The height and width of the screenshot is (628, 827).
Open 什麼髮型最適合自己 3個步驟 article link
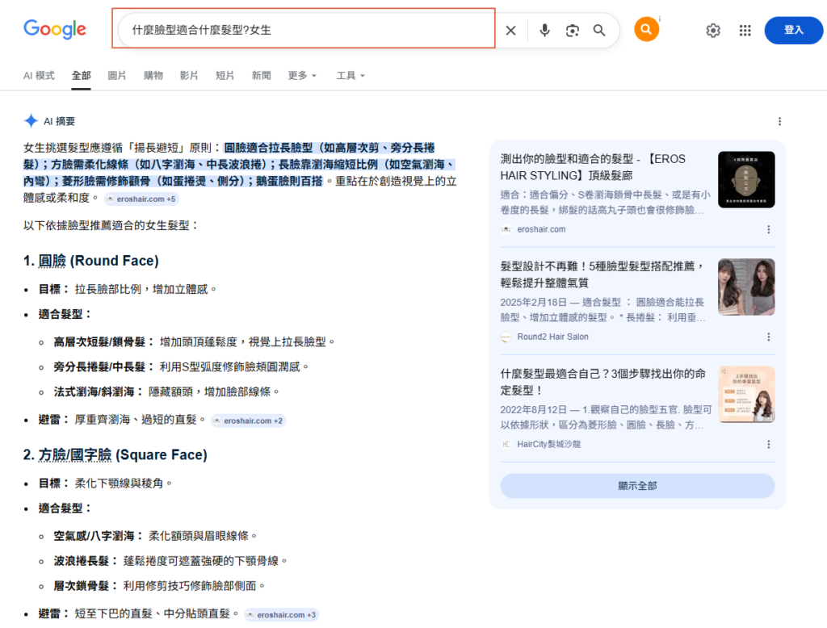point(602,382)
